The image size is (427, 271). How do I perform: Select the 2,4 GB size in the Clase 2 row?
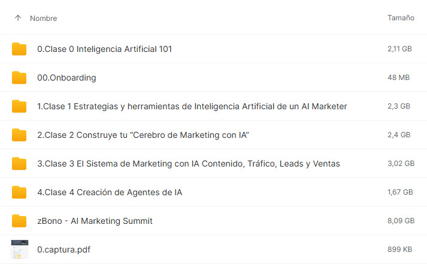[x=399, y=135]
